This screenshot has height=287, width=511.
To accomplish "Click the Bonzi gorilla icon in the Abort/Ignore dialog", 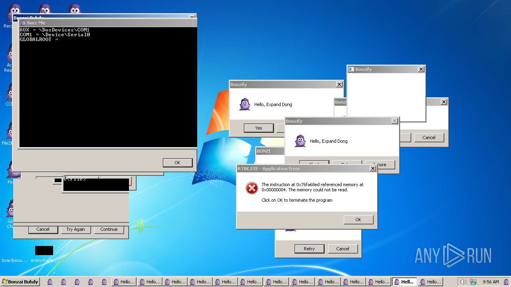I will click(300, 141).
